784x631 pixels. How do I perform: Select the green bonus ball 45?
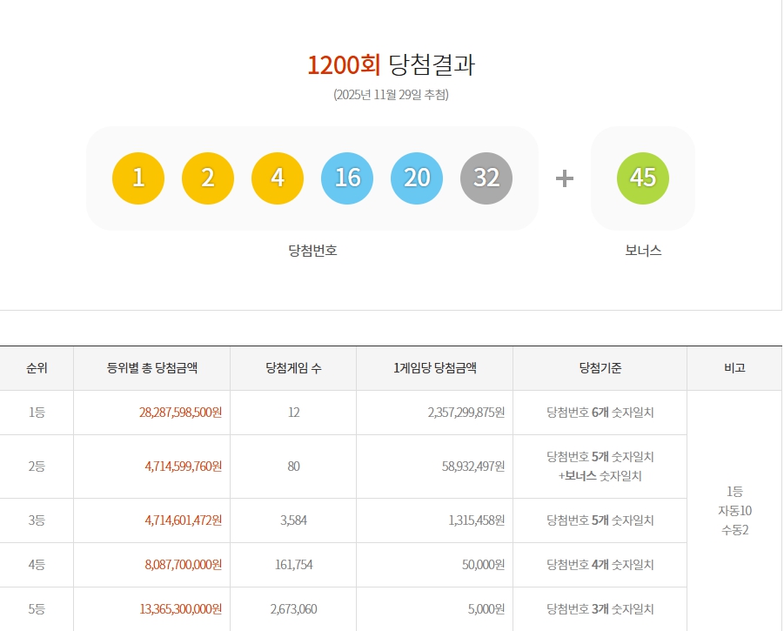(643, 178)
